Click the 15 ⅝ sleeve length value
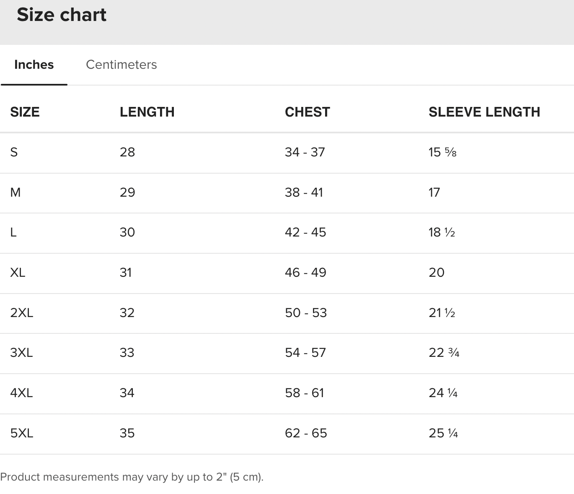574x494 pixels. pos(442,152)
